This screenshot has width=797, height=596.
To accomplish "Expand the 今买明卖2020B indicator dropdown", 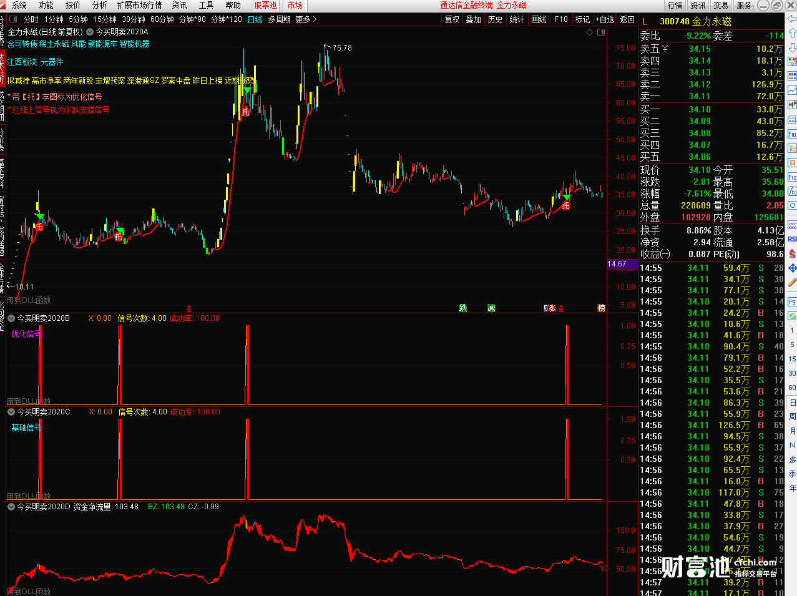I will (x=11, y=318).
